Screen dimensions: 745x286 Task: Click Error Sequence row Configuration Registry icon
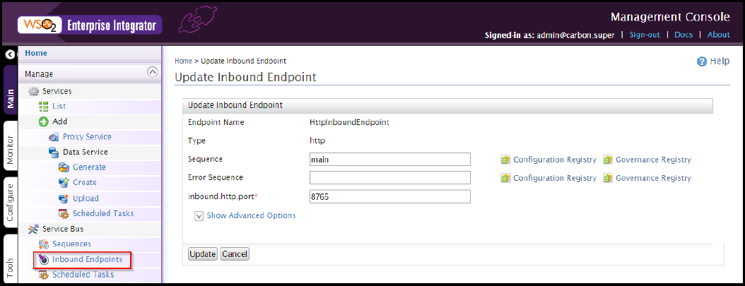[505, 179]
